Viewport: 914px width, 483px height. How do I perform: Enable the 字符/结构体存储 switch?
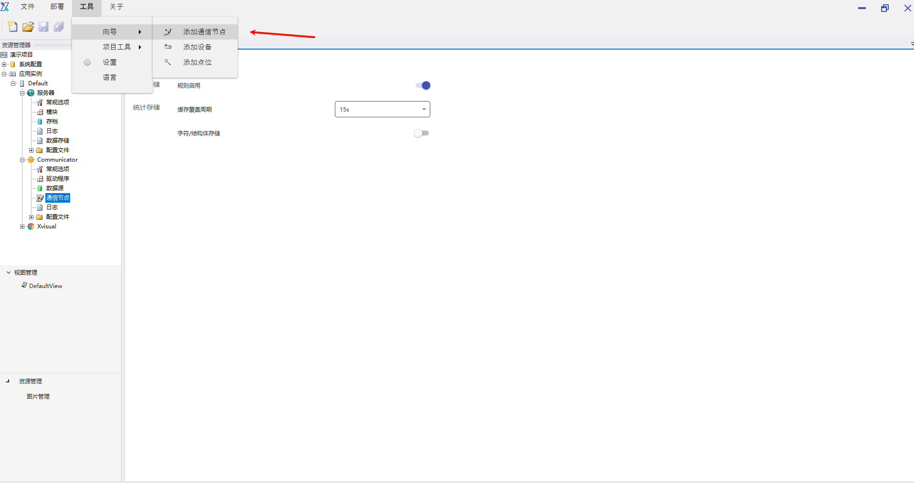[422, 133]
